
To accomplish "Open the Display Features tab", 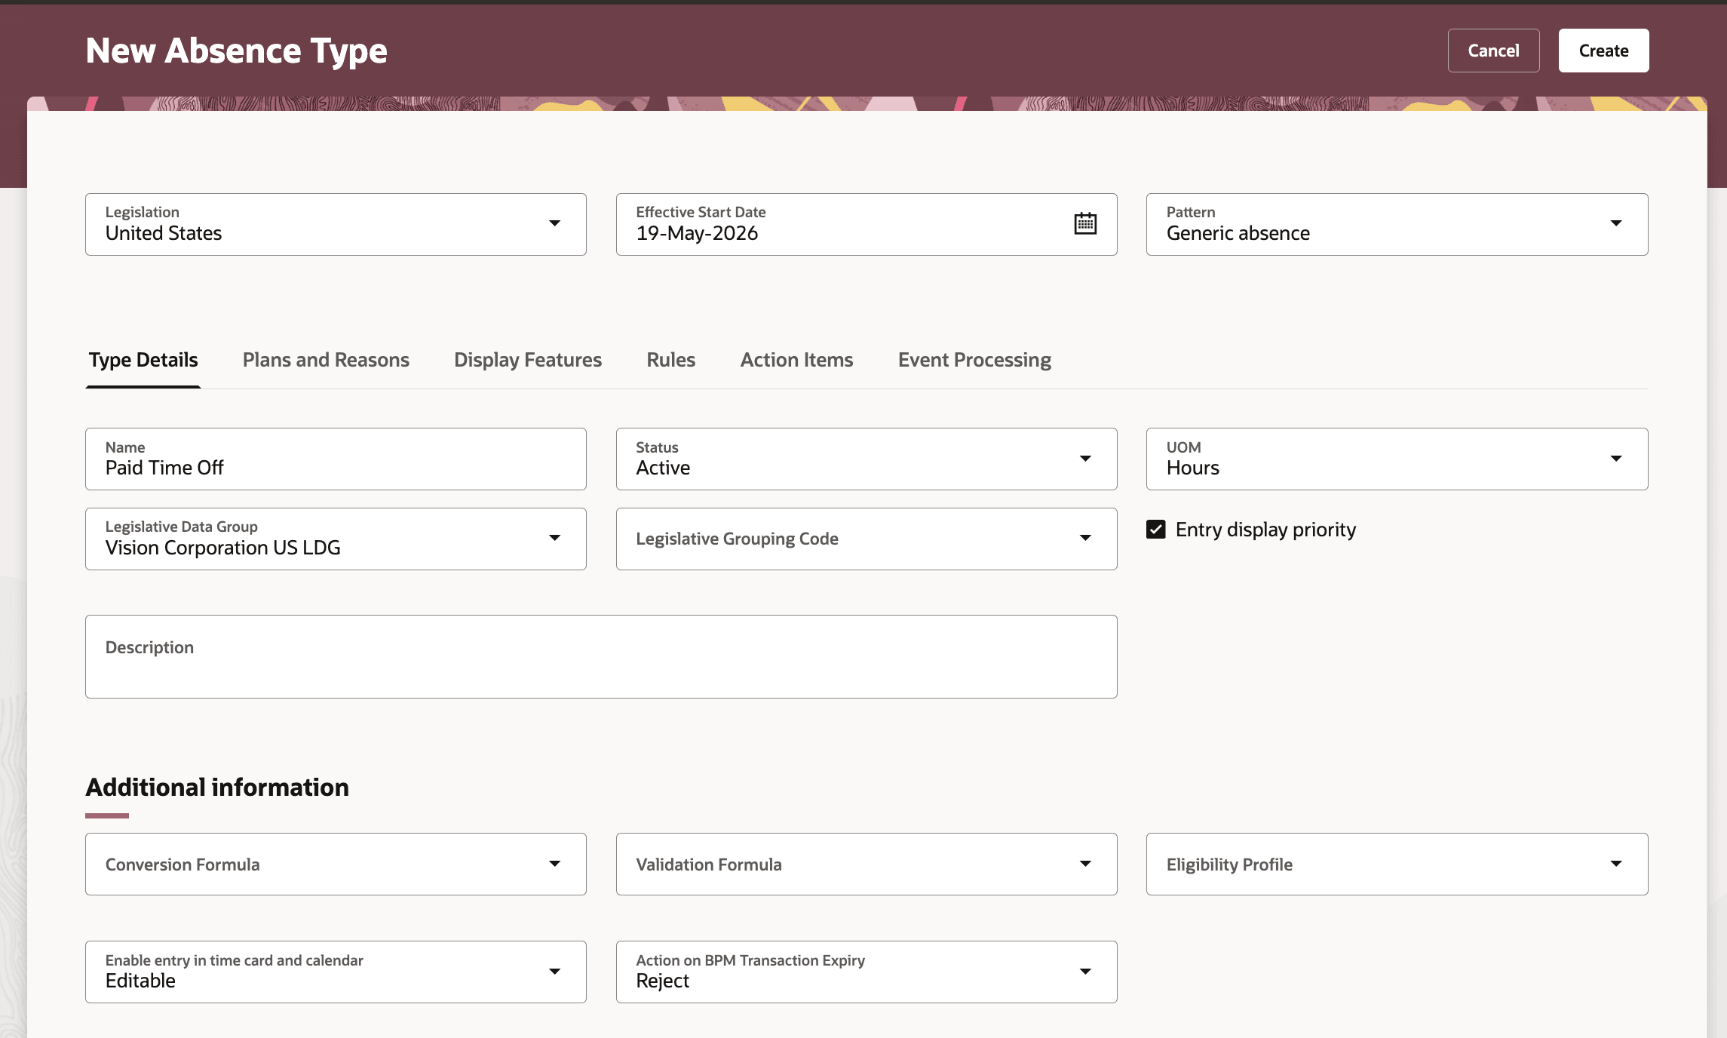I will coord(528,360).
